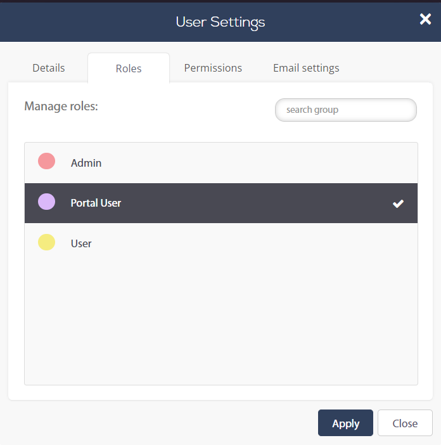Click the yellow User role color circle
The image size is (441, 445).
point(46,242)
